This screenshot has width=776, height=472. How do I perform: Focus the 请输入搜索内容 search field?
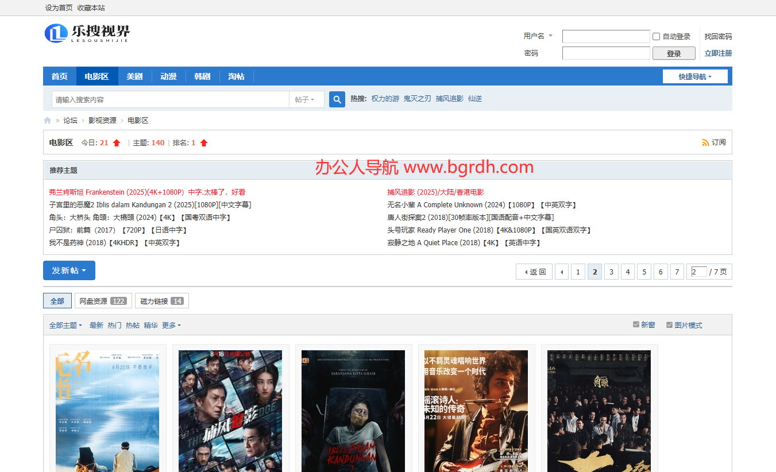click(x=171, y=99)
